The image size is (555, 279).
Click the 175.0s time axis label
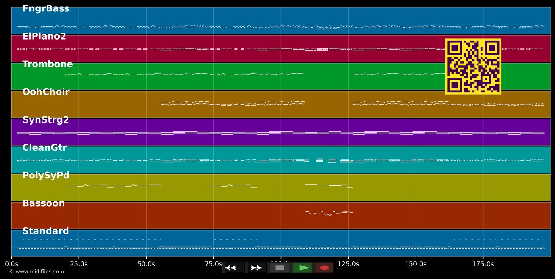coord(483,264)
